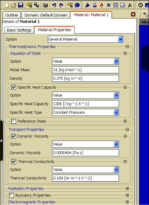Toggle the Dynamic Viscosity checkbox

point(14,136)
